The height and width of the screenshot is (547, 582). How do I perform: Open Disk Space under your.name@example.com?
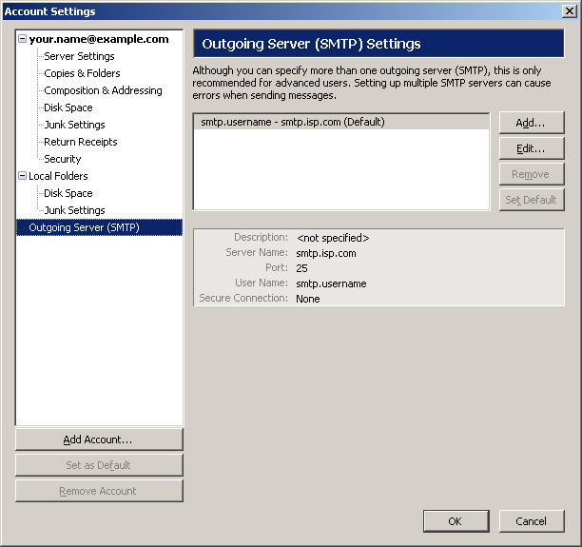point(68,107)
